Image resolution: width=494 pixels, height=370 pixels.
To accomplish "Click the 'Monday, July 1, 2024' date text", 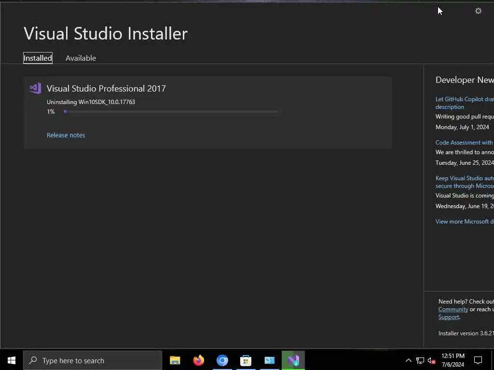I will (x=462, y=127).
